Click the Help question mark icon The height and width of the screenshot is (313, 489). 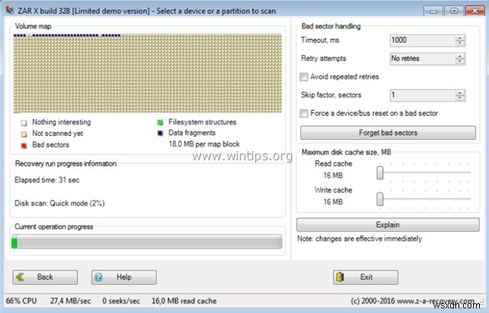[x=99, y=277]
